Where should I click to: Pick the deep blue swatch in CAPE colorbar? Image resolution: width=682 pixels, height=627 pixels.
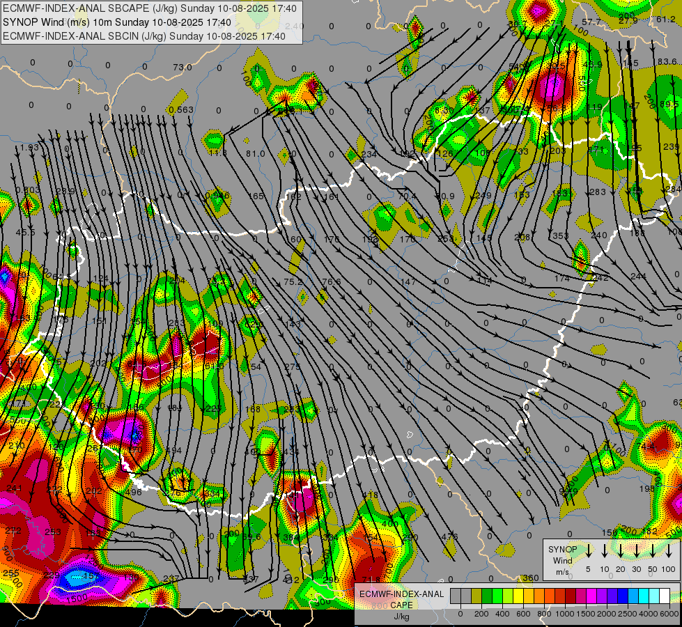(622, 596)
